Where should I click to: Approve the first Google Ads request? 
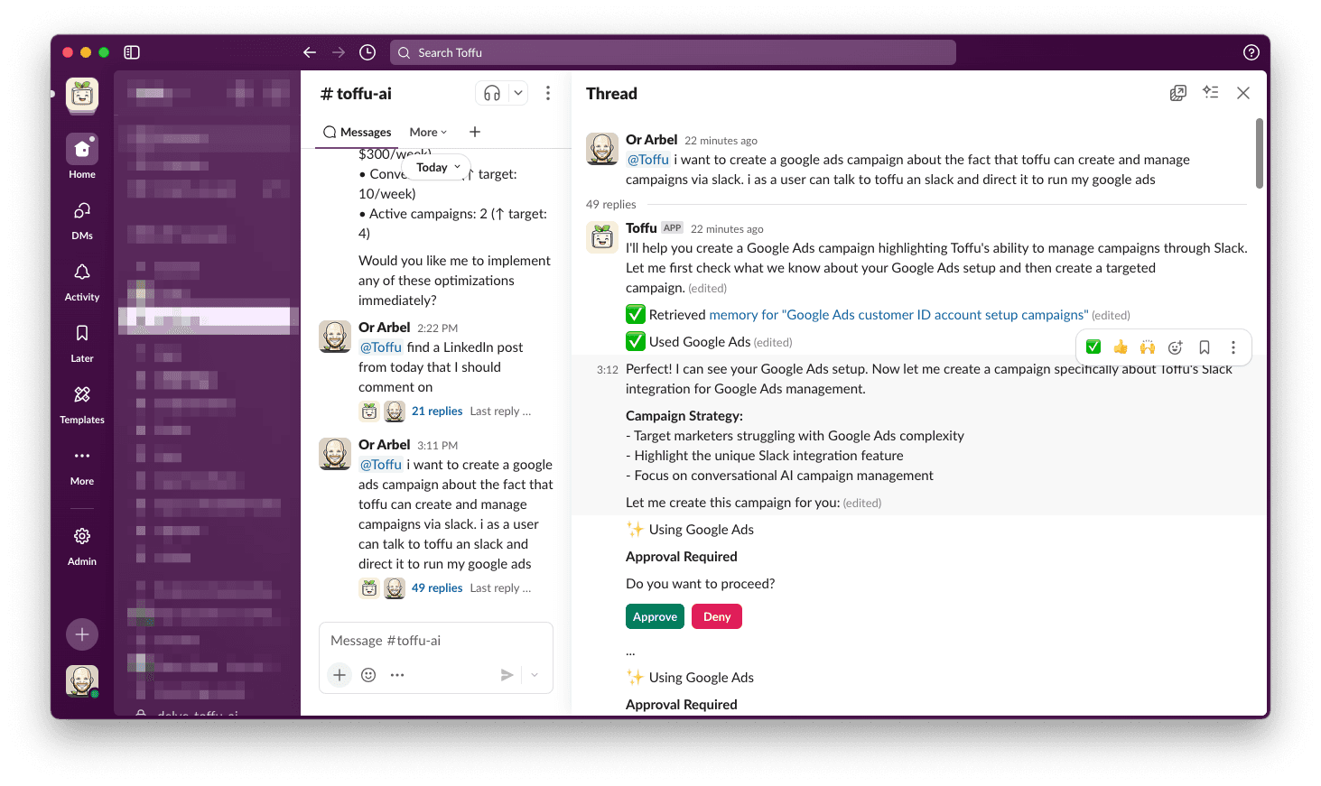point(655,616)
